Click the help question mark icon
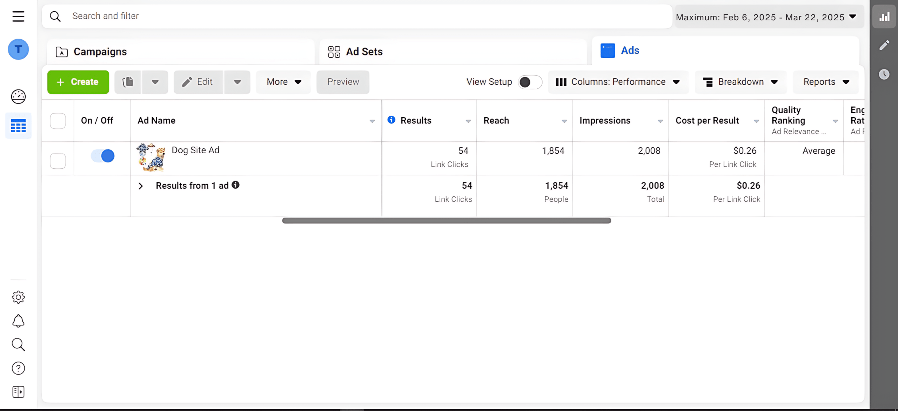The height and width of the screenshot is (411, 898). click(18, 368)
